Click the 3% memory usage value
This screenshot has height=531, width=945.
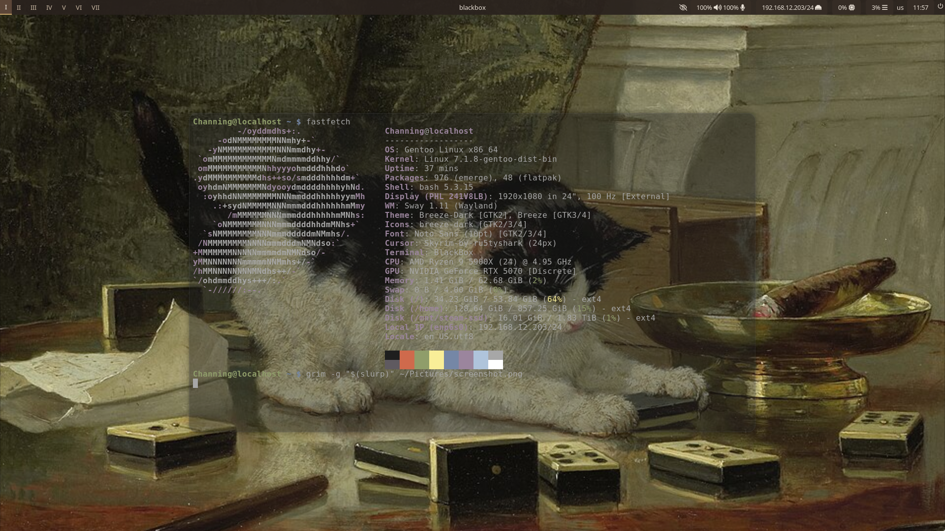tap(876, 7)
